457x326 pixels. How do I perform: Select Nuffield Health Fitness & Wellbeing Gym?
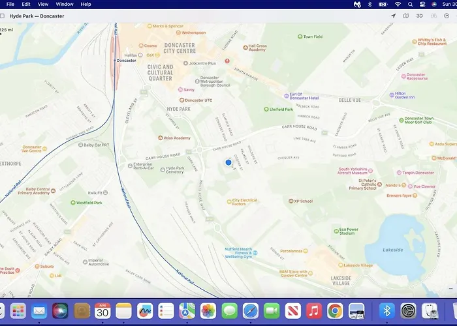coord(255,253)
